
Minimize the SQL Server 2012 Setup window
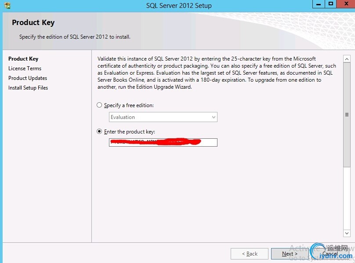pos(319,4)
